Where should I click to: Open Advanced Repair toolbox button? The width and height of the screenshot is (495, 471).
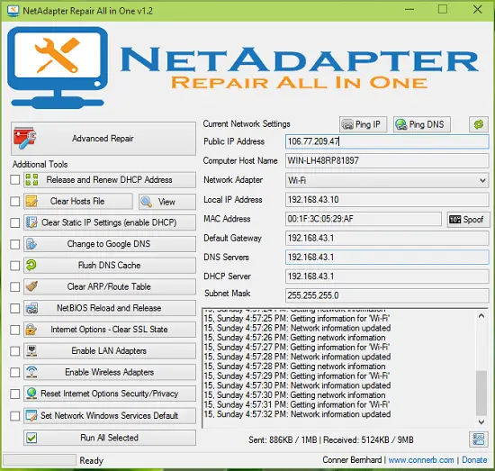coord(103,139)
